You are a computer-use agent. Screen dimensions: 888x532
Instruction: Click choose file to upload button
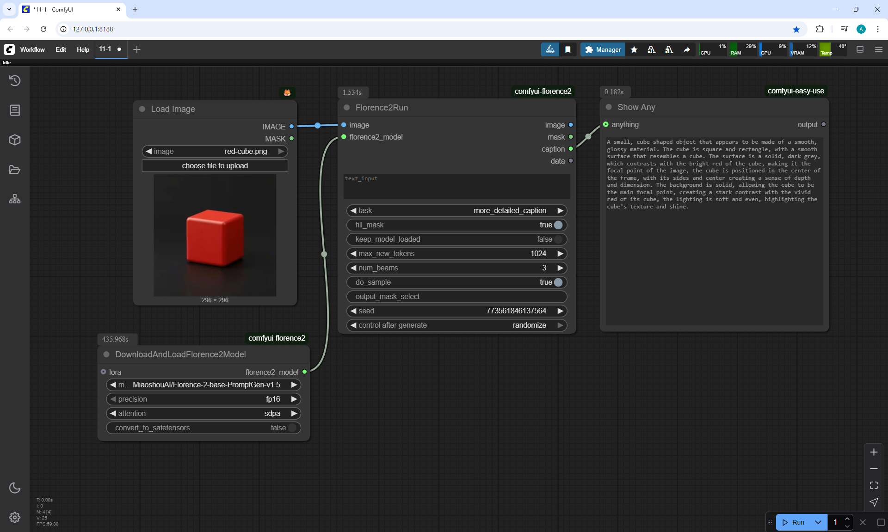[215, 166]
